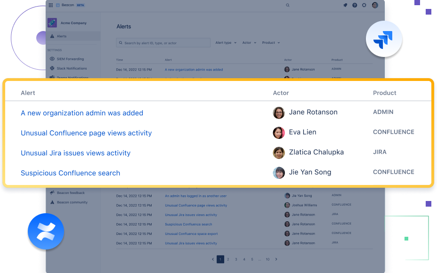Open the Alert type filter dropdown
437x273 pixels.
point(226,43)
